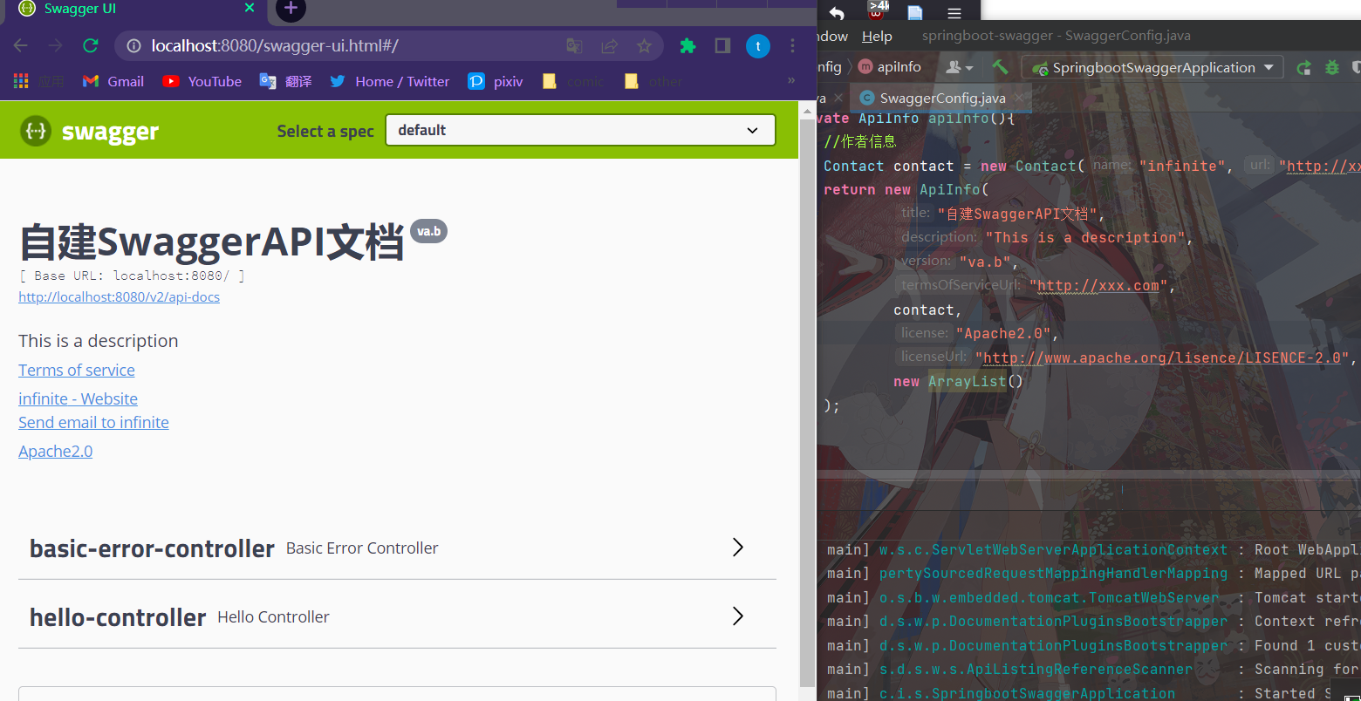Click the basic-error-controller heading

(x=152, y=548)
